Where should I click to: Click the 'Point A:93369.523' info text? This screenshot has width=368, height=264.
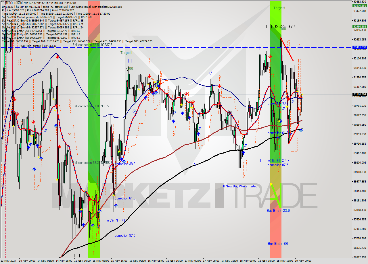tap(13, 10)
